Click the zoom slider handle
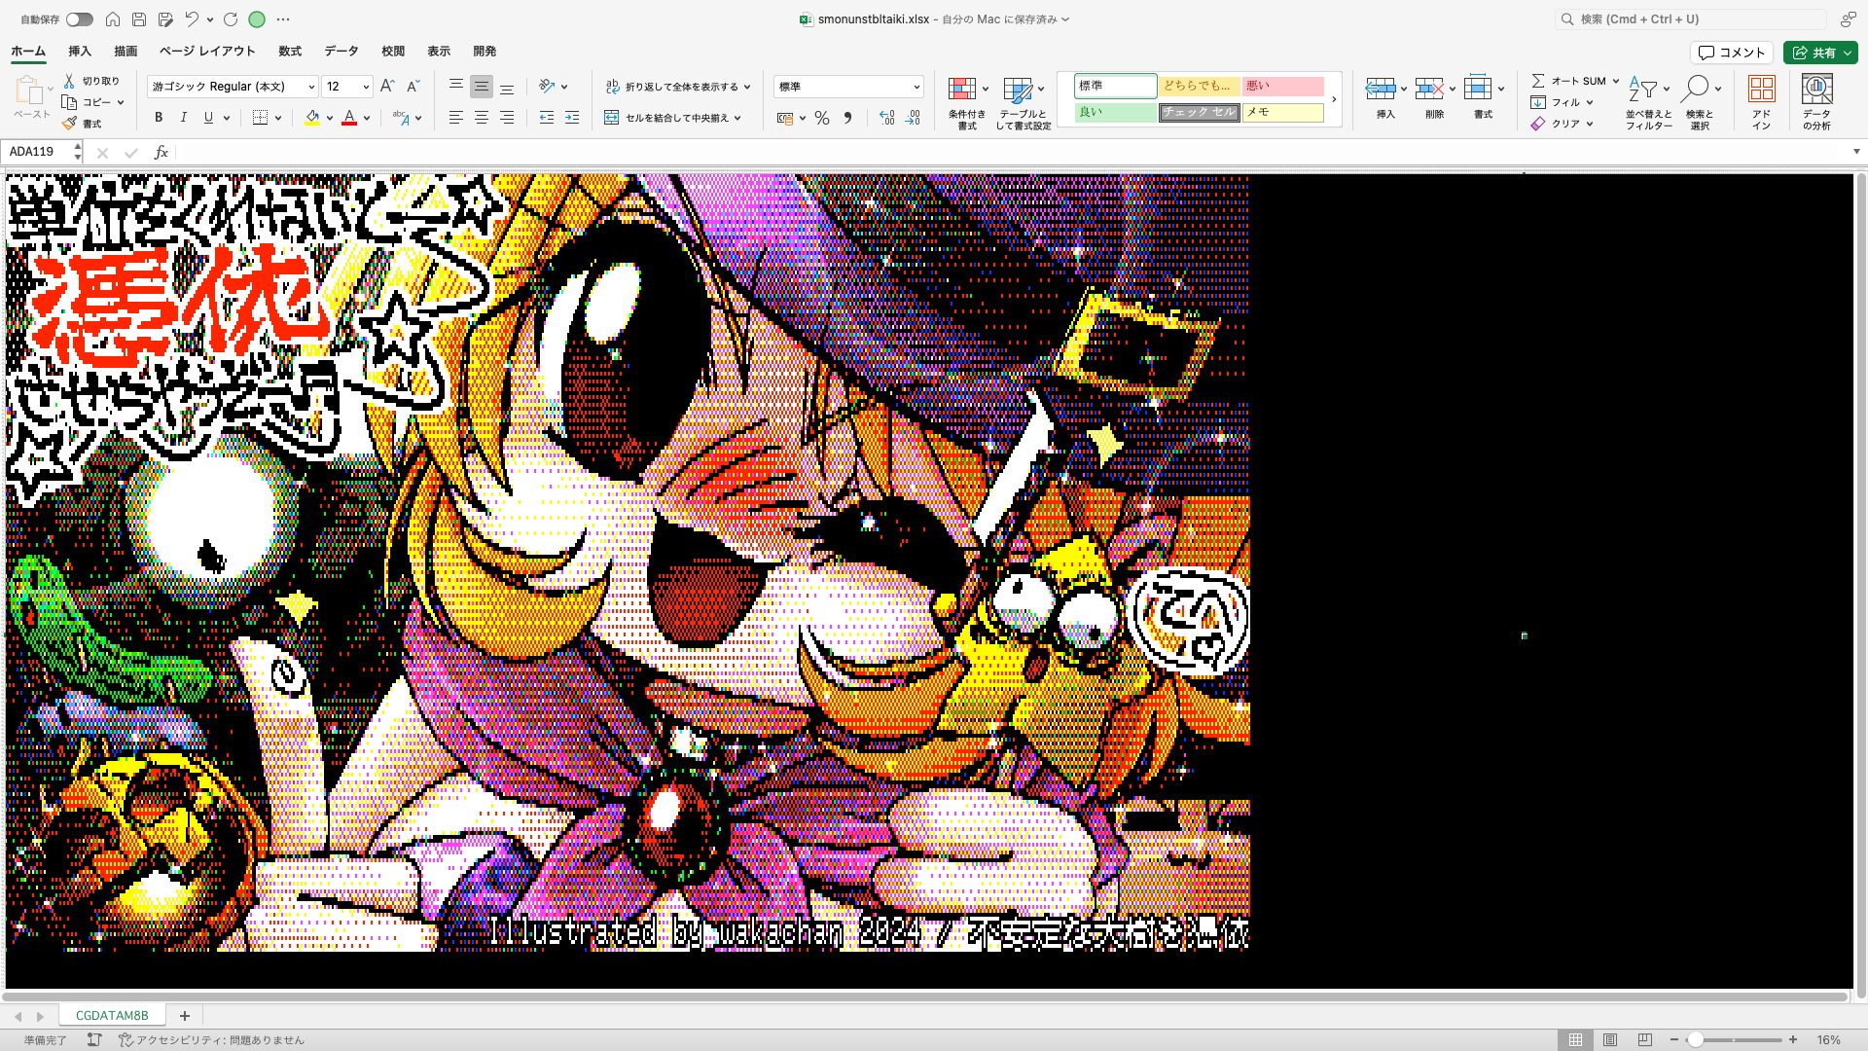 [1695, 1040]
